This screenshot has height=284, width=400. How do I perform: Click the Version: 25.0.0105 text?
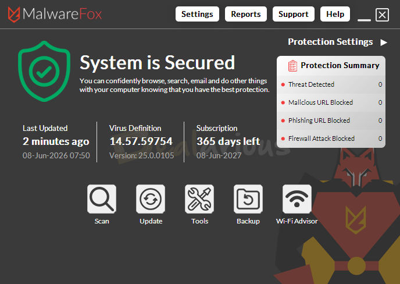tap(142, 155)
